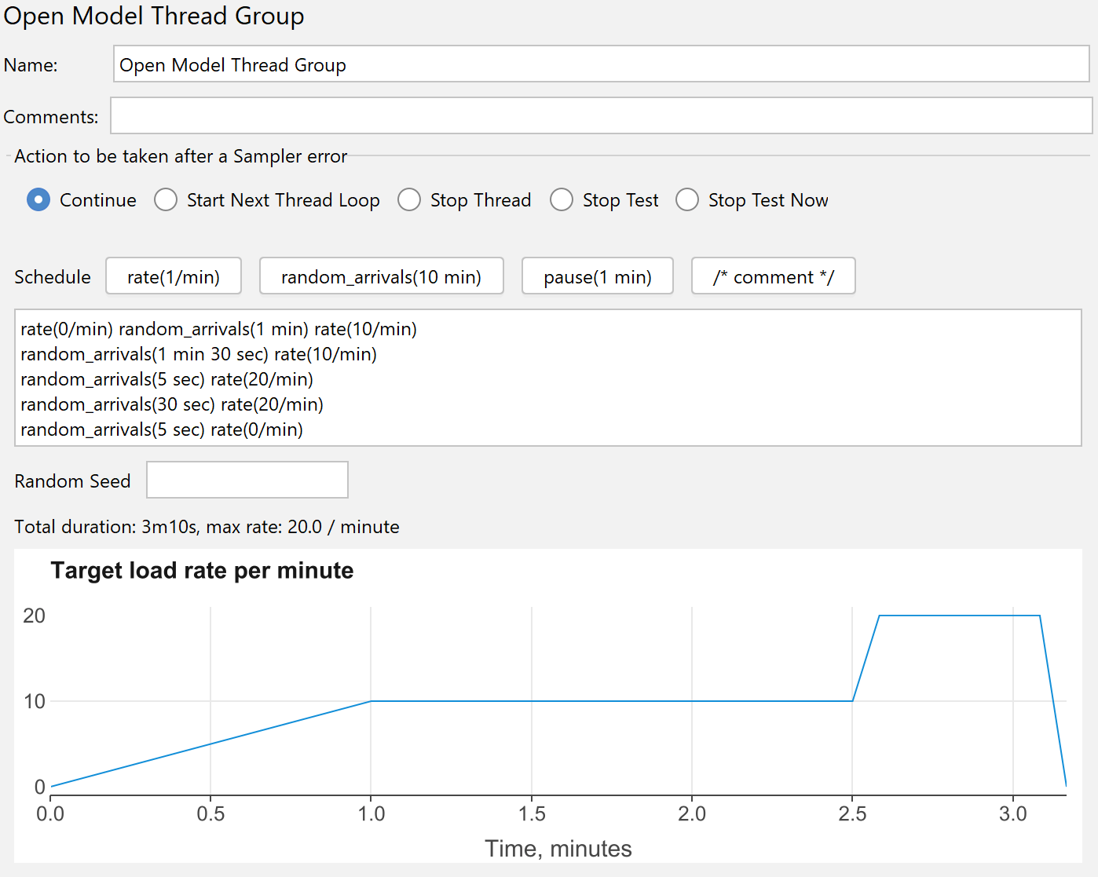Insert a /* comment */ snippet
This screenshot has height=877, width=1098.
tap(773, 276)
